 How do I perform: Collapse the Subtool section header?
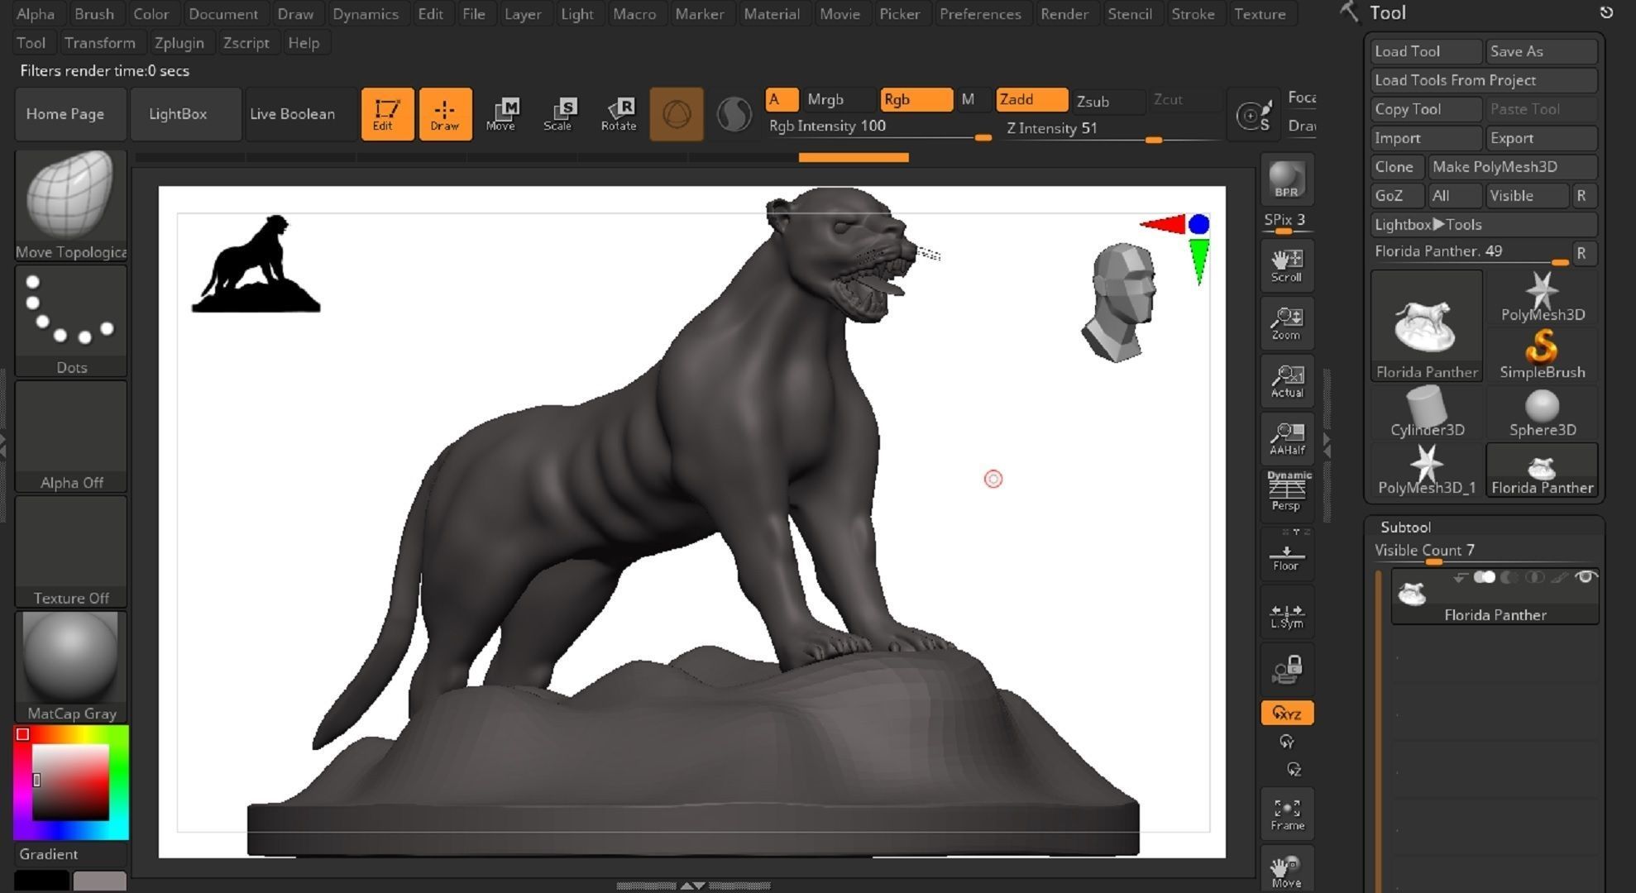tap(1405, 527)
